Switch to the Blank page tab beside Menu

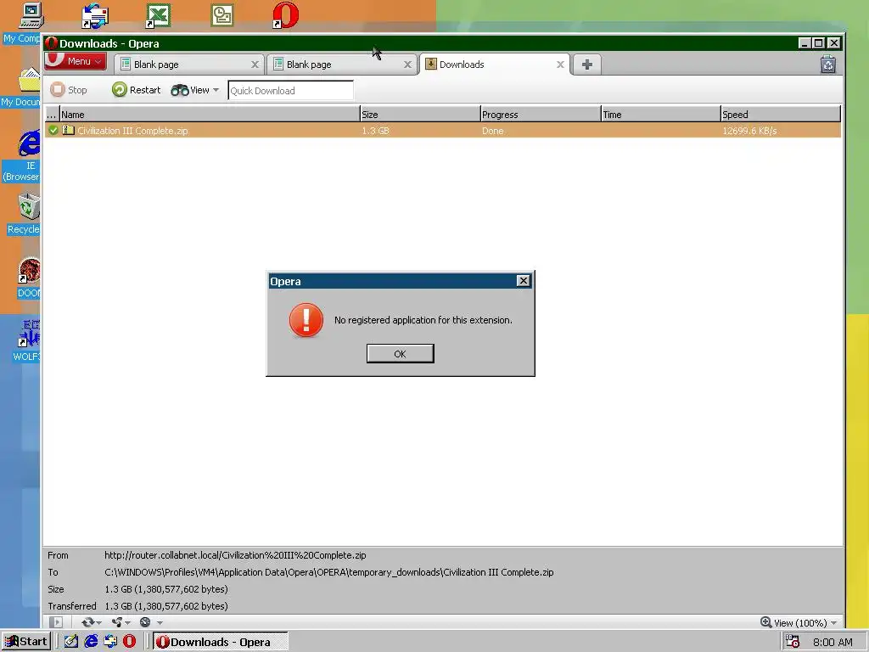coord(188,65)
